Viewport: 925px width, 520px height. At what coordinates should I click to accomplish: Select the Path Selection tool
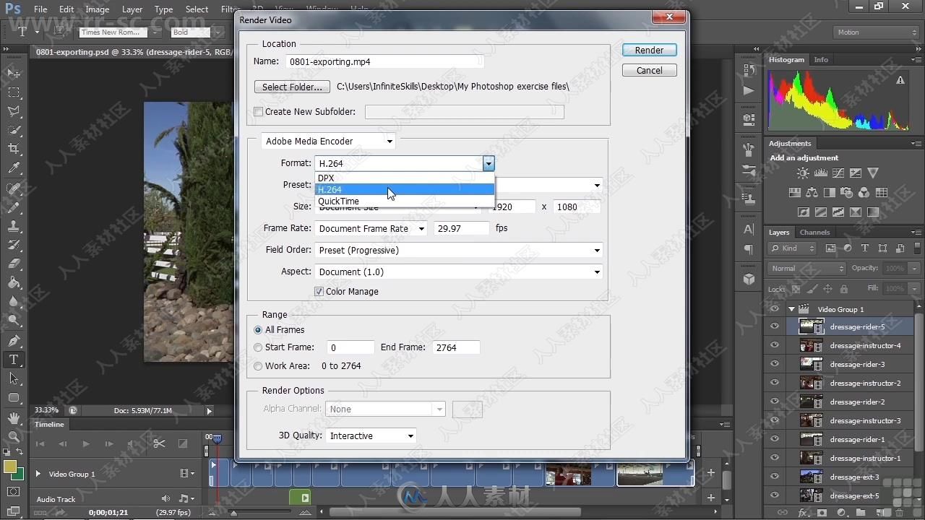pyautogui.click(x=14, y=378)
